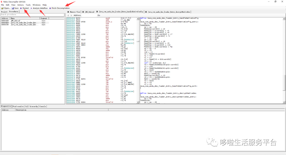Click Diagnostics Description column header

[x=62, y=110]
